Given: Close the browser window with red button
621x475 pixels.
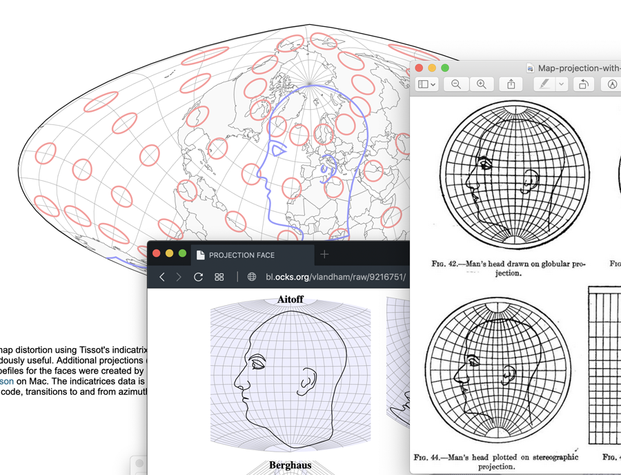Looking at the screenshot, I should coord(157,253).
